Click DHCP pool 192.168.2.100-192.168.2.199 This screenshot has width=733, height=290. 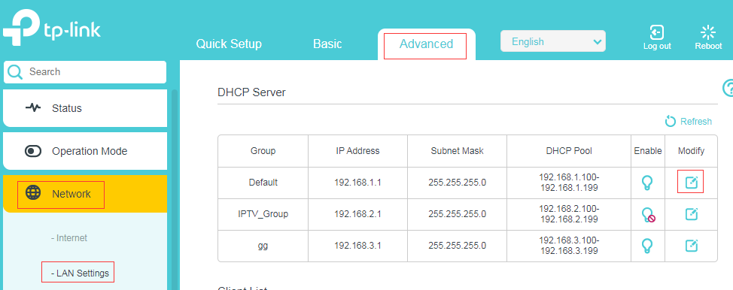click(x=569, y=214)
